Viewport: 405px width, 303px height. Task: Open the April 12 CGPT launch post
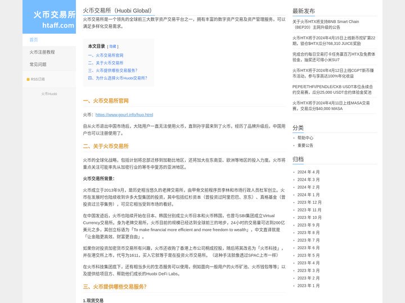pos(333,73)
